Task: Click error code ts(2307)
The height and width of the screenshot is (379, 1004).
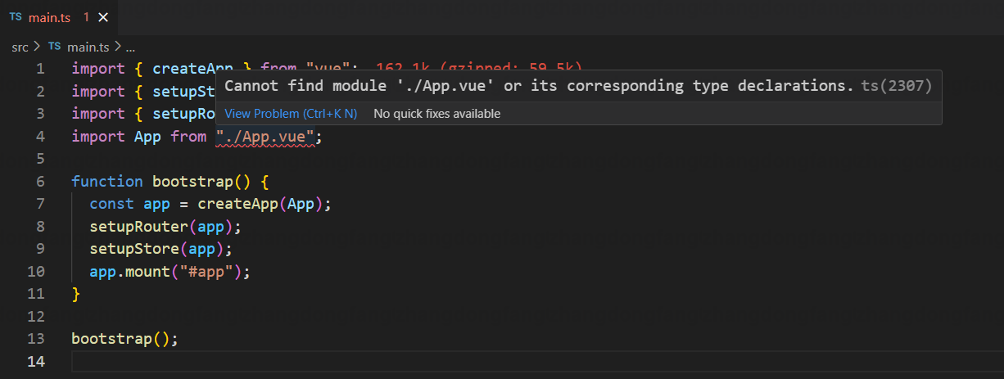Action: point(897,85)
